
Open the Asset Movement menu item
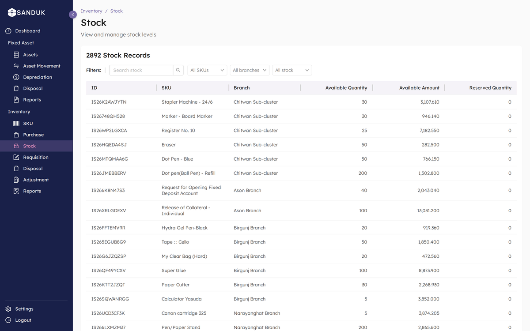36,66
